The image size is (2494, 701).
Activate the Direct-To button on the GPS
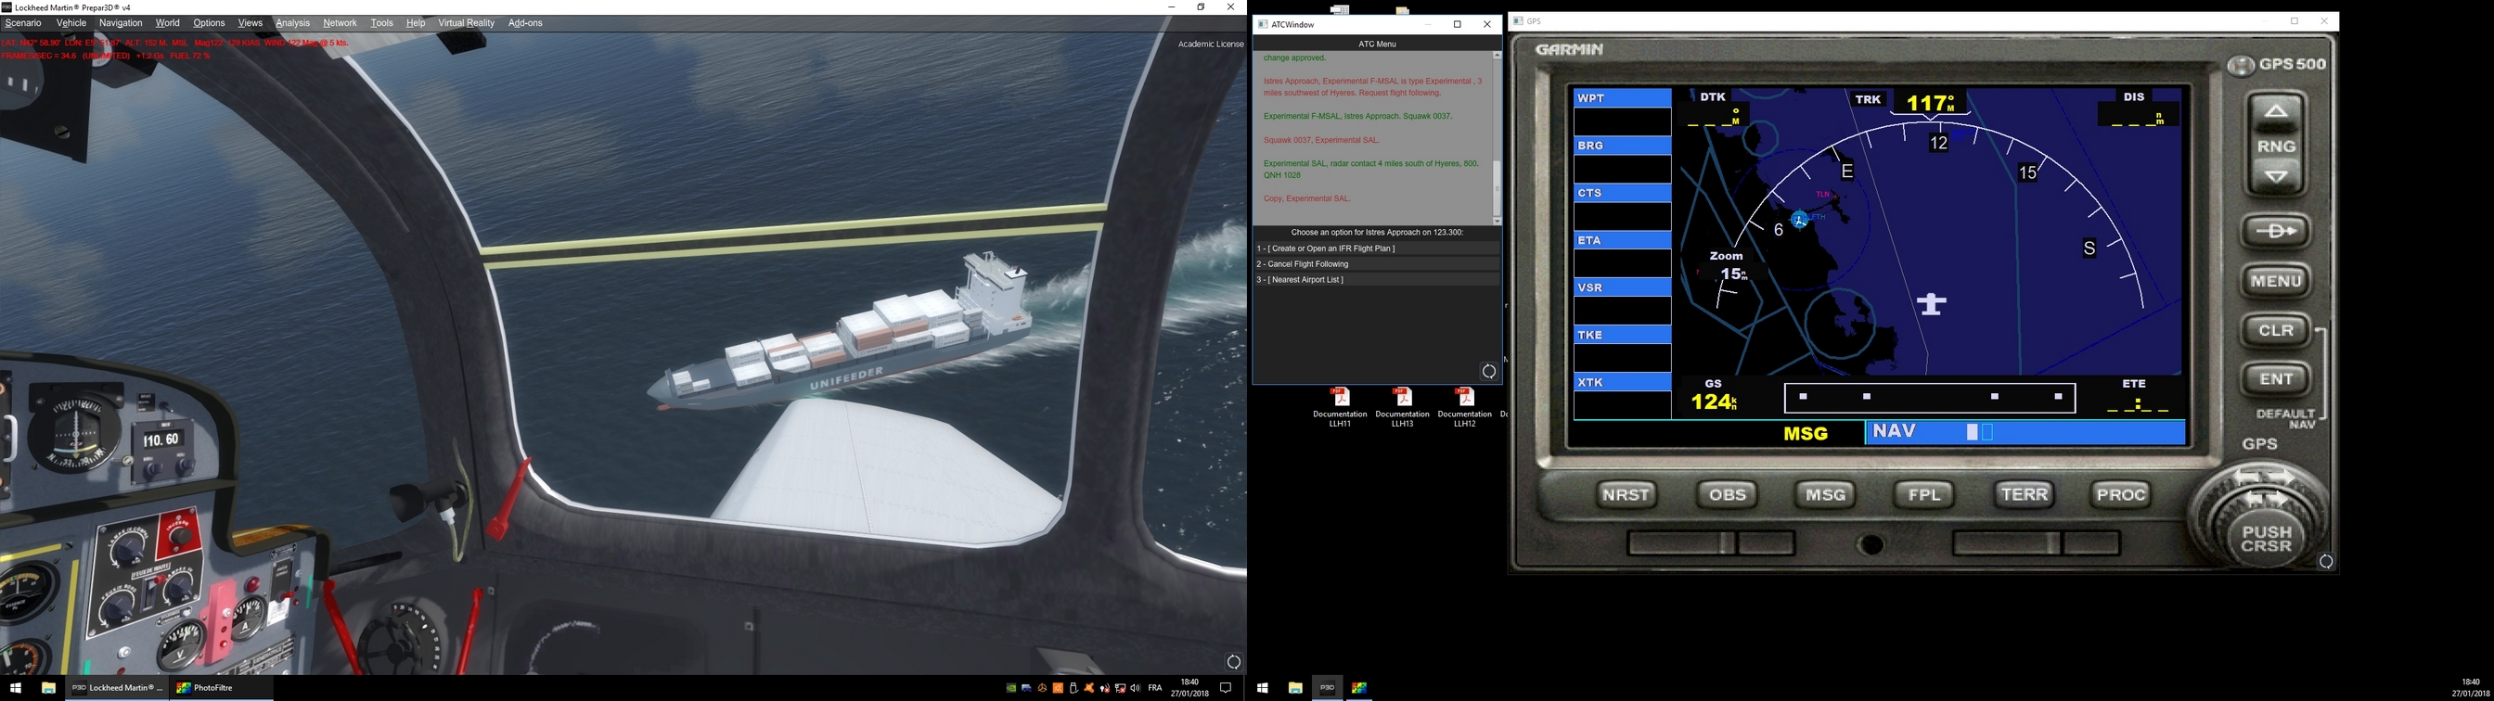(2275, 232)
